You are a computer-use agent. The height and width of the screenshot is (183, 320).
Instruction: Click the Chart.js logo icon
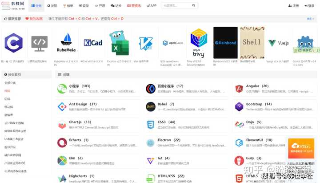(x=62, y=125)
